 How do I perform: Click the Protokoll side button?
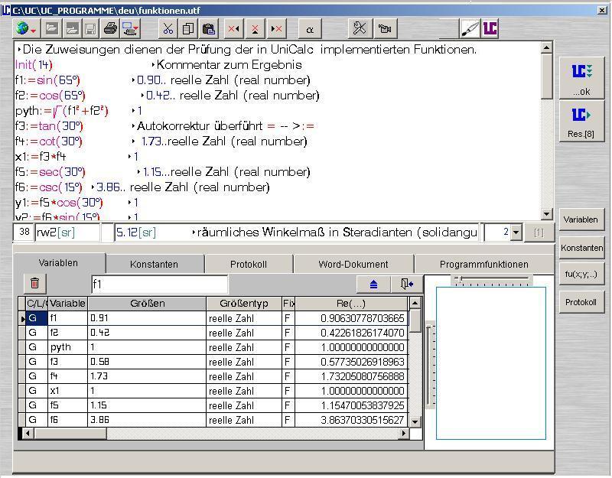coord(581,302)
